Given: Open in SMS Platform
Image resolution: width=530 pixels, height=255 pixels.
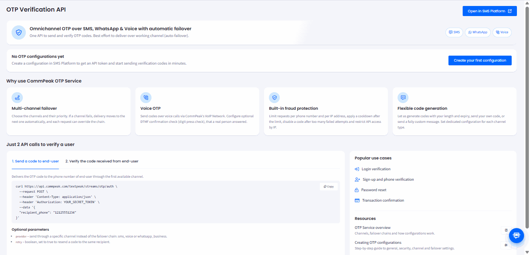Looking at the screenshot, I should coord(490,11).
